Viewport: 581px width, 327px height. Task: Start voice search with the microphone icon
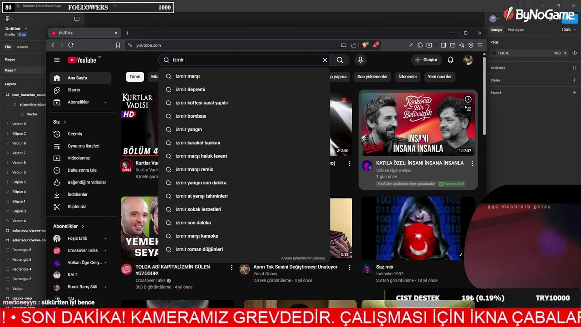coord(360,60)
